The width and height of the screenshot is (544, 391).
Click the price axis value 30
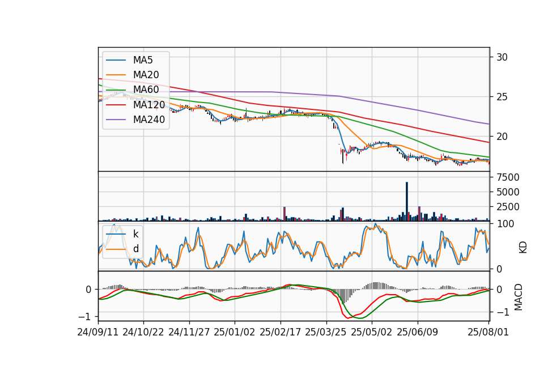click(x=501, y=57)
